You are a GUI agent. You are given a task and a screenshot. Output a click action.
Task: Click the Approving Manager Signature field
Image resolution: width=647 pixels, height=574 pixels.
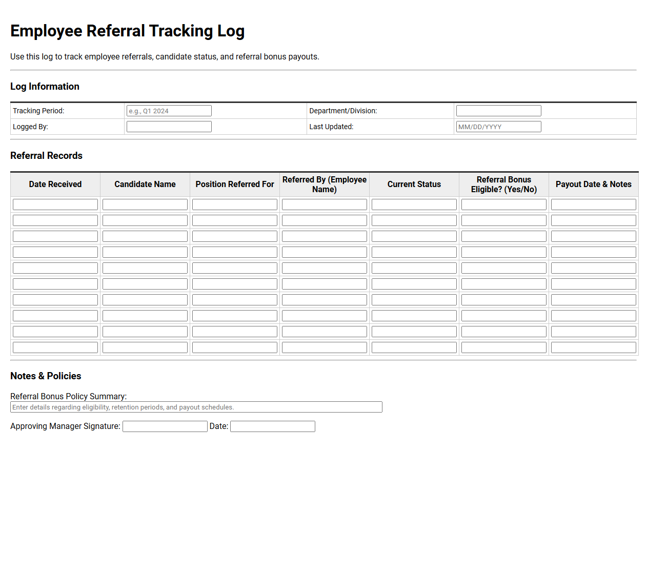point(165,426)
